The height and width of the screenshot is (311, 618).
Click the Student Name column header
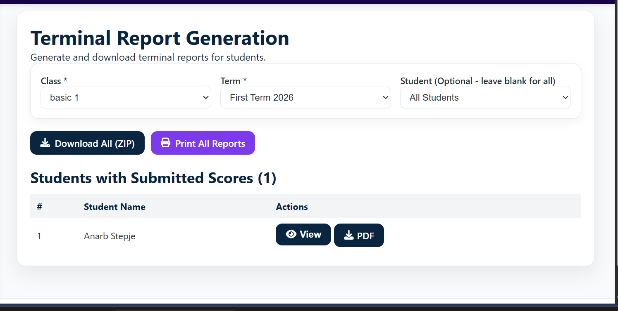tap(115, 207)
